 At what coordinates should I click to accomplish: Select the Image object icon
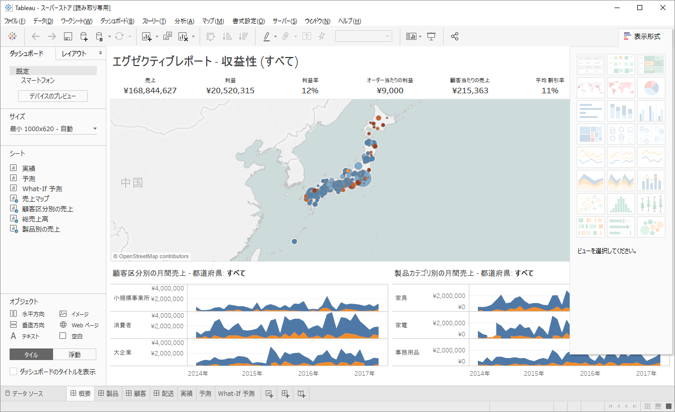[63, 314]
